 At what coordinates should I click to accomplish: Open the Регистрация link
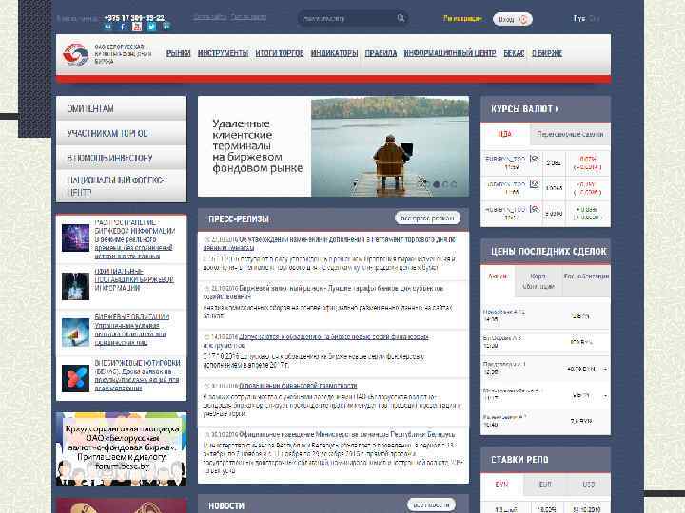462,19
